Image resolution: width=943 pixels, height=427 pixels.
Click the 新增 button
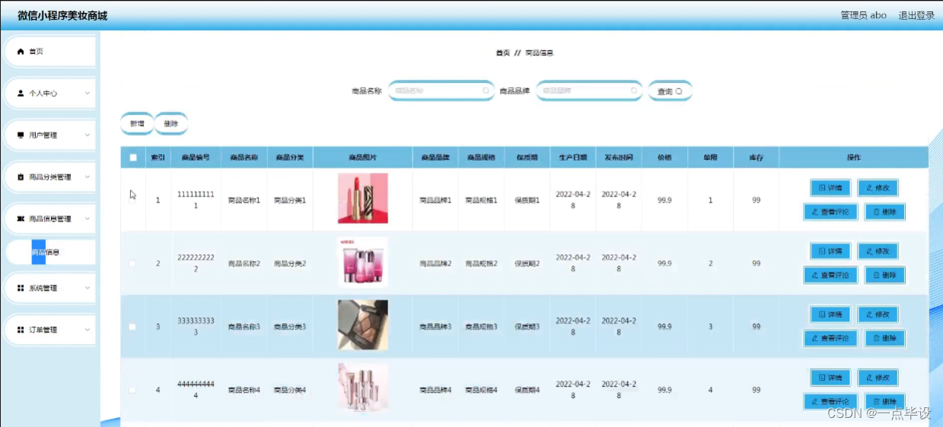point(137,123)
